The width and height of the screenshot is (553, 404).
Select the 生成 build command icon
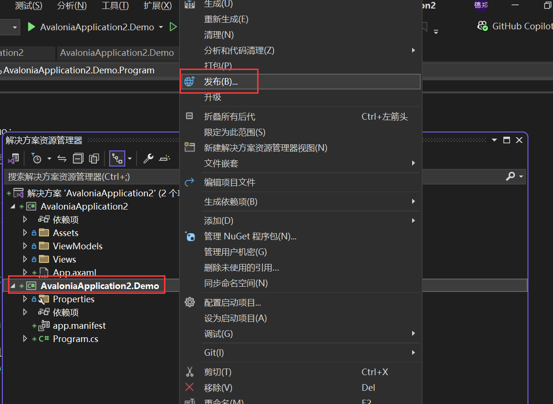190,4
